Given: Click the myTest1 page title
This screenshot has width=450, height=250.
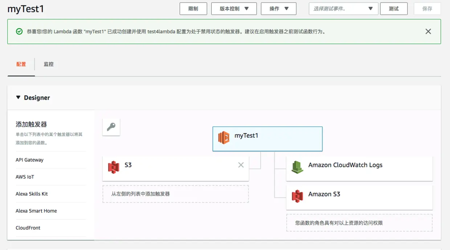Looking at the screenshot, I should coord(26,9).
